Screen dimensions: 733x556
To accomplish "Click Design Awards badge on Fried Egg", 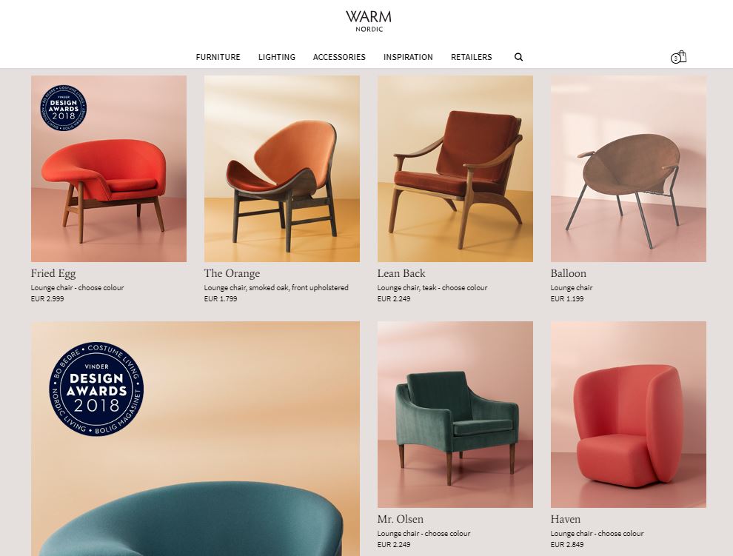I will [64, 108].
